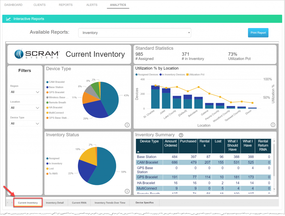
Task: Toggle the Assigned Devices legend entry
Action: pyautogui.click(x=147, y=75)
